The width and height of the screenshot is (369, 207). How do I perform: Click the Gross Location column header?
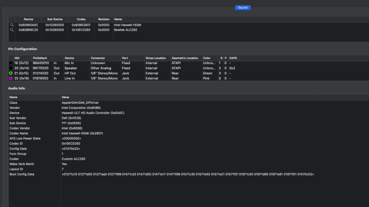[156, 58]
